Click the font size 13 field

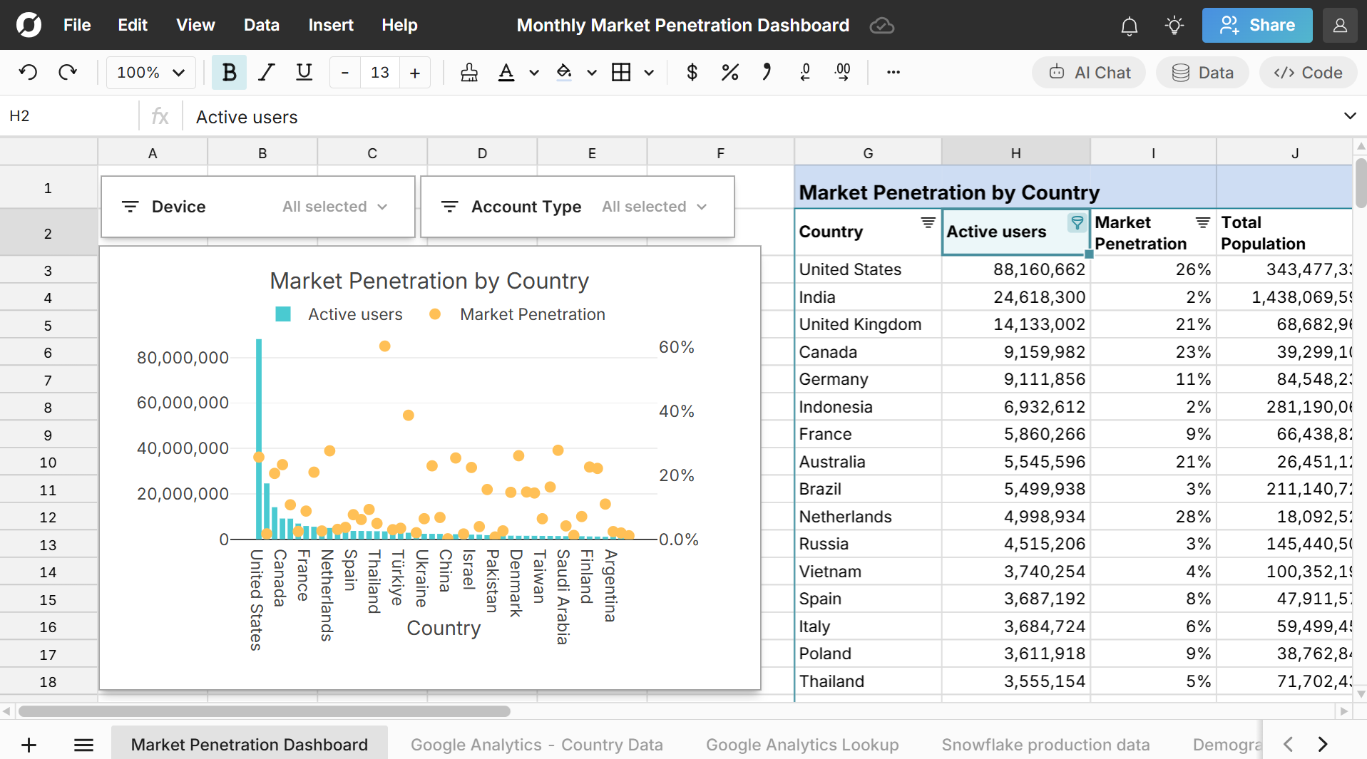(x=380, y=72)
